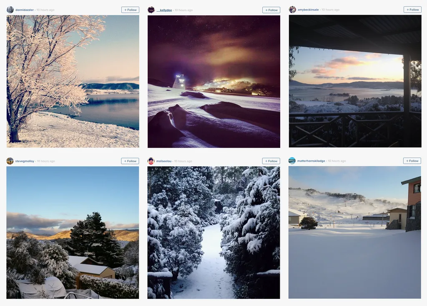Open the donnidazzler username link
Screen dimensions: 427x306
(x=25, y=10)
